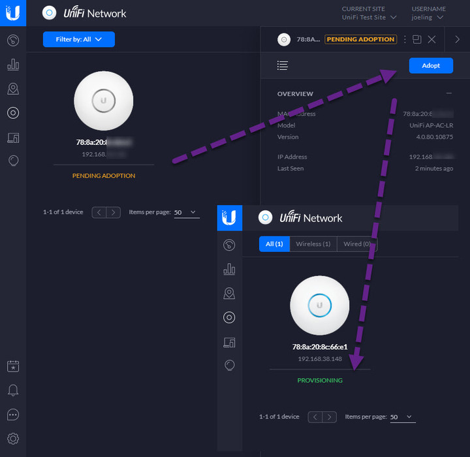This screenshot has height=457, width=470.
Task: Open Map icon in main sidebar
Action: pos(13,89)
